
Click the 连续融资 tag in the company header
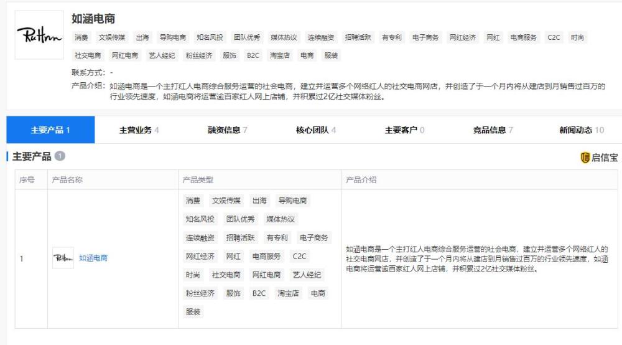321,37
